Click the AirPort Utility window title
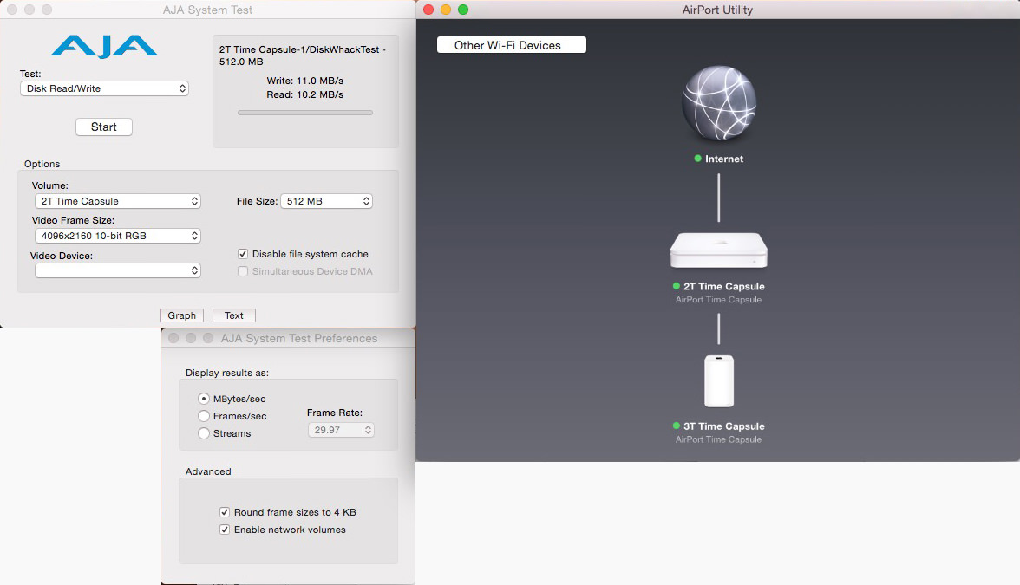Viewport: 1020px width, 585px height. [717, 10]
